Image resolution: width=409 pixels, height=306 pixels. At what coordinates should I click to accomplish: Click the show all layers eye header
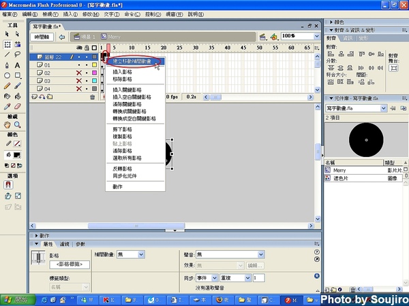click(x=79, y=48)
